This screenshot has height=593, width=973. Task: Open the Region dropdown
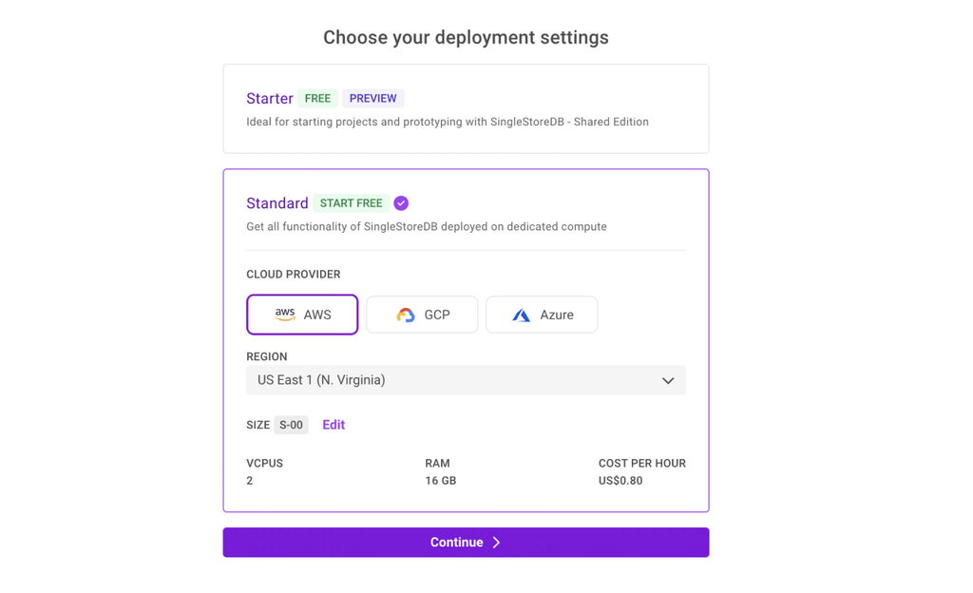click(466, 380)
